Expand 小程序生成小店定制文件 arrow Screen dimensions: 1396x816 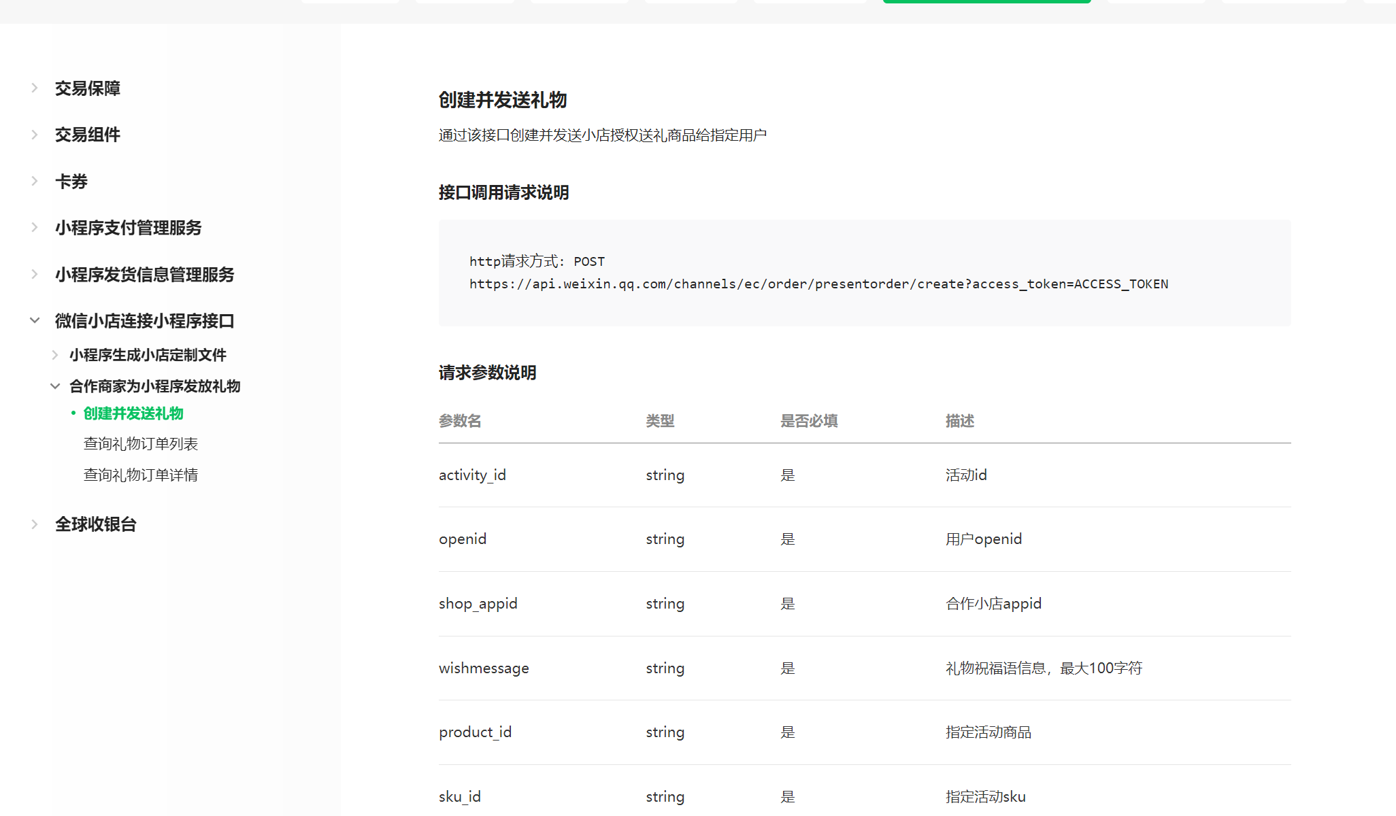pos(55,355)
